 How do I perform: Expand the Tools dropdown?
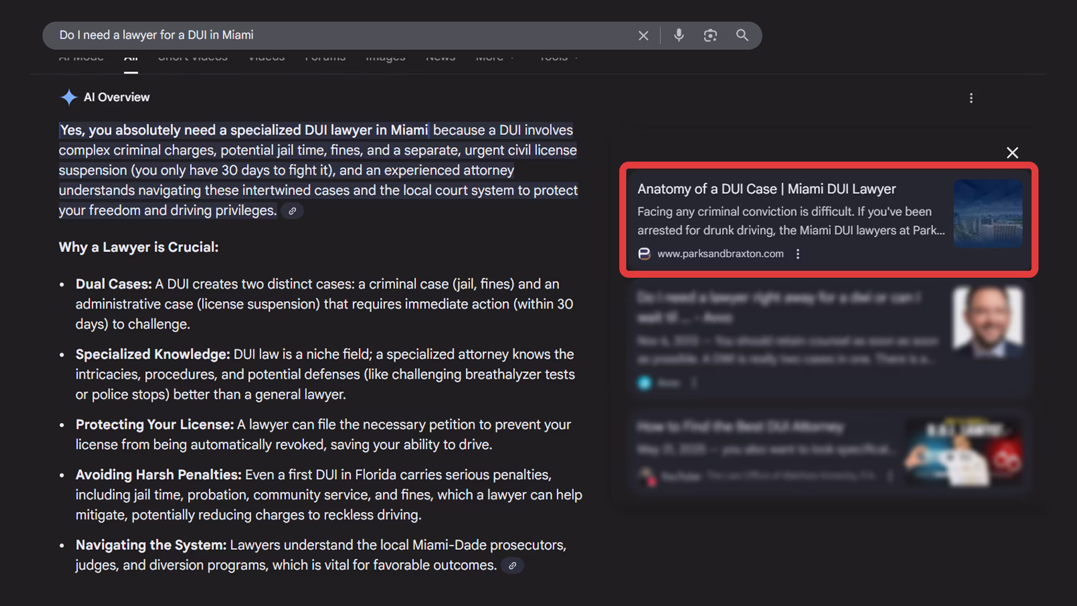tap(559, 58)
